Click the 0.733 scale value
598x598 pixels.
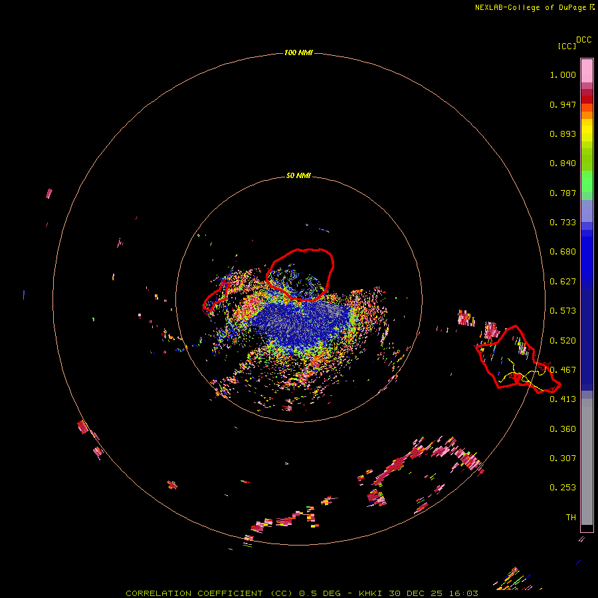tap(563, 223)
